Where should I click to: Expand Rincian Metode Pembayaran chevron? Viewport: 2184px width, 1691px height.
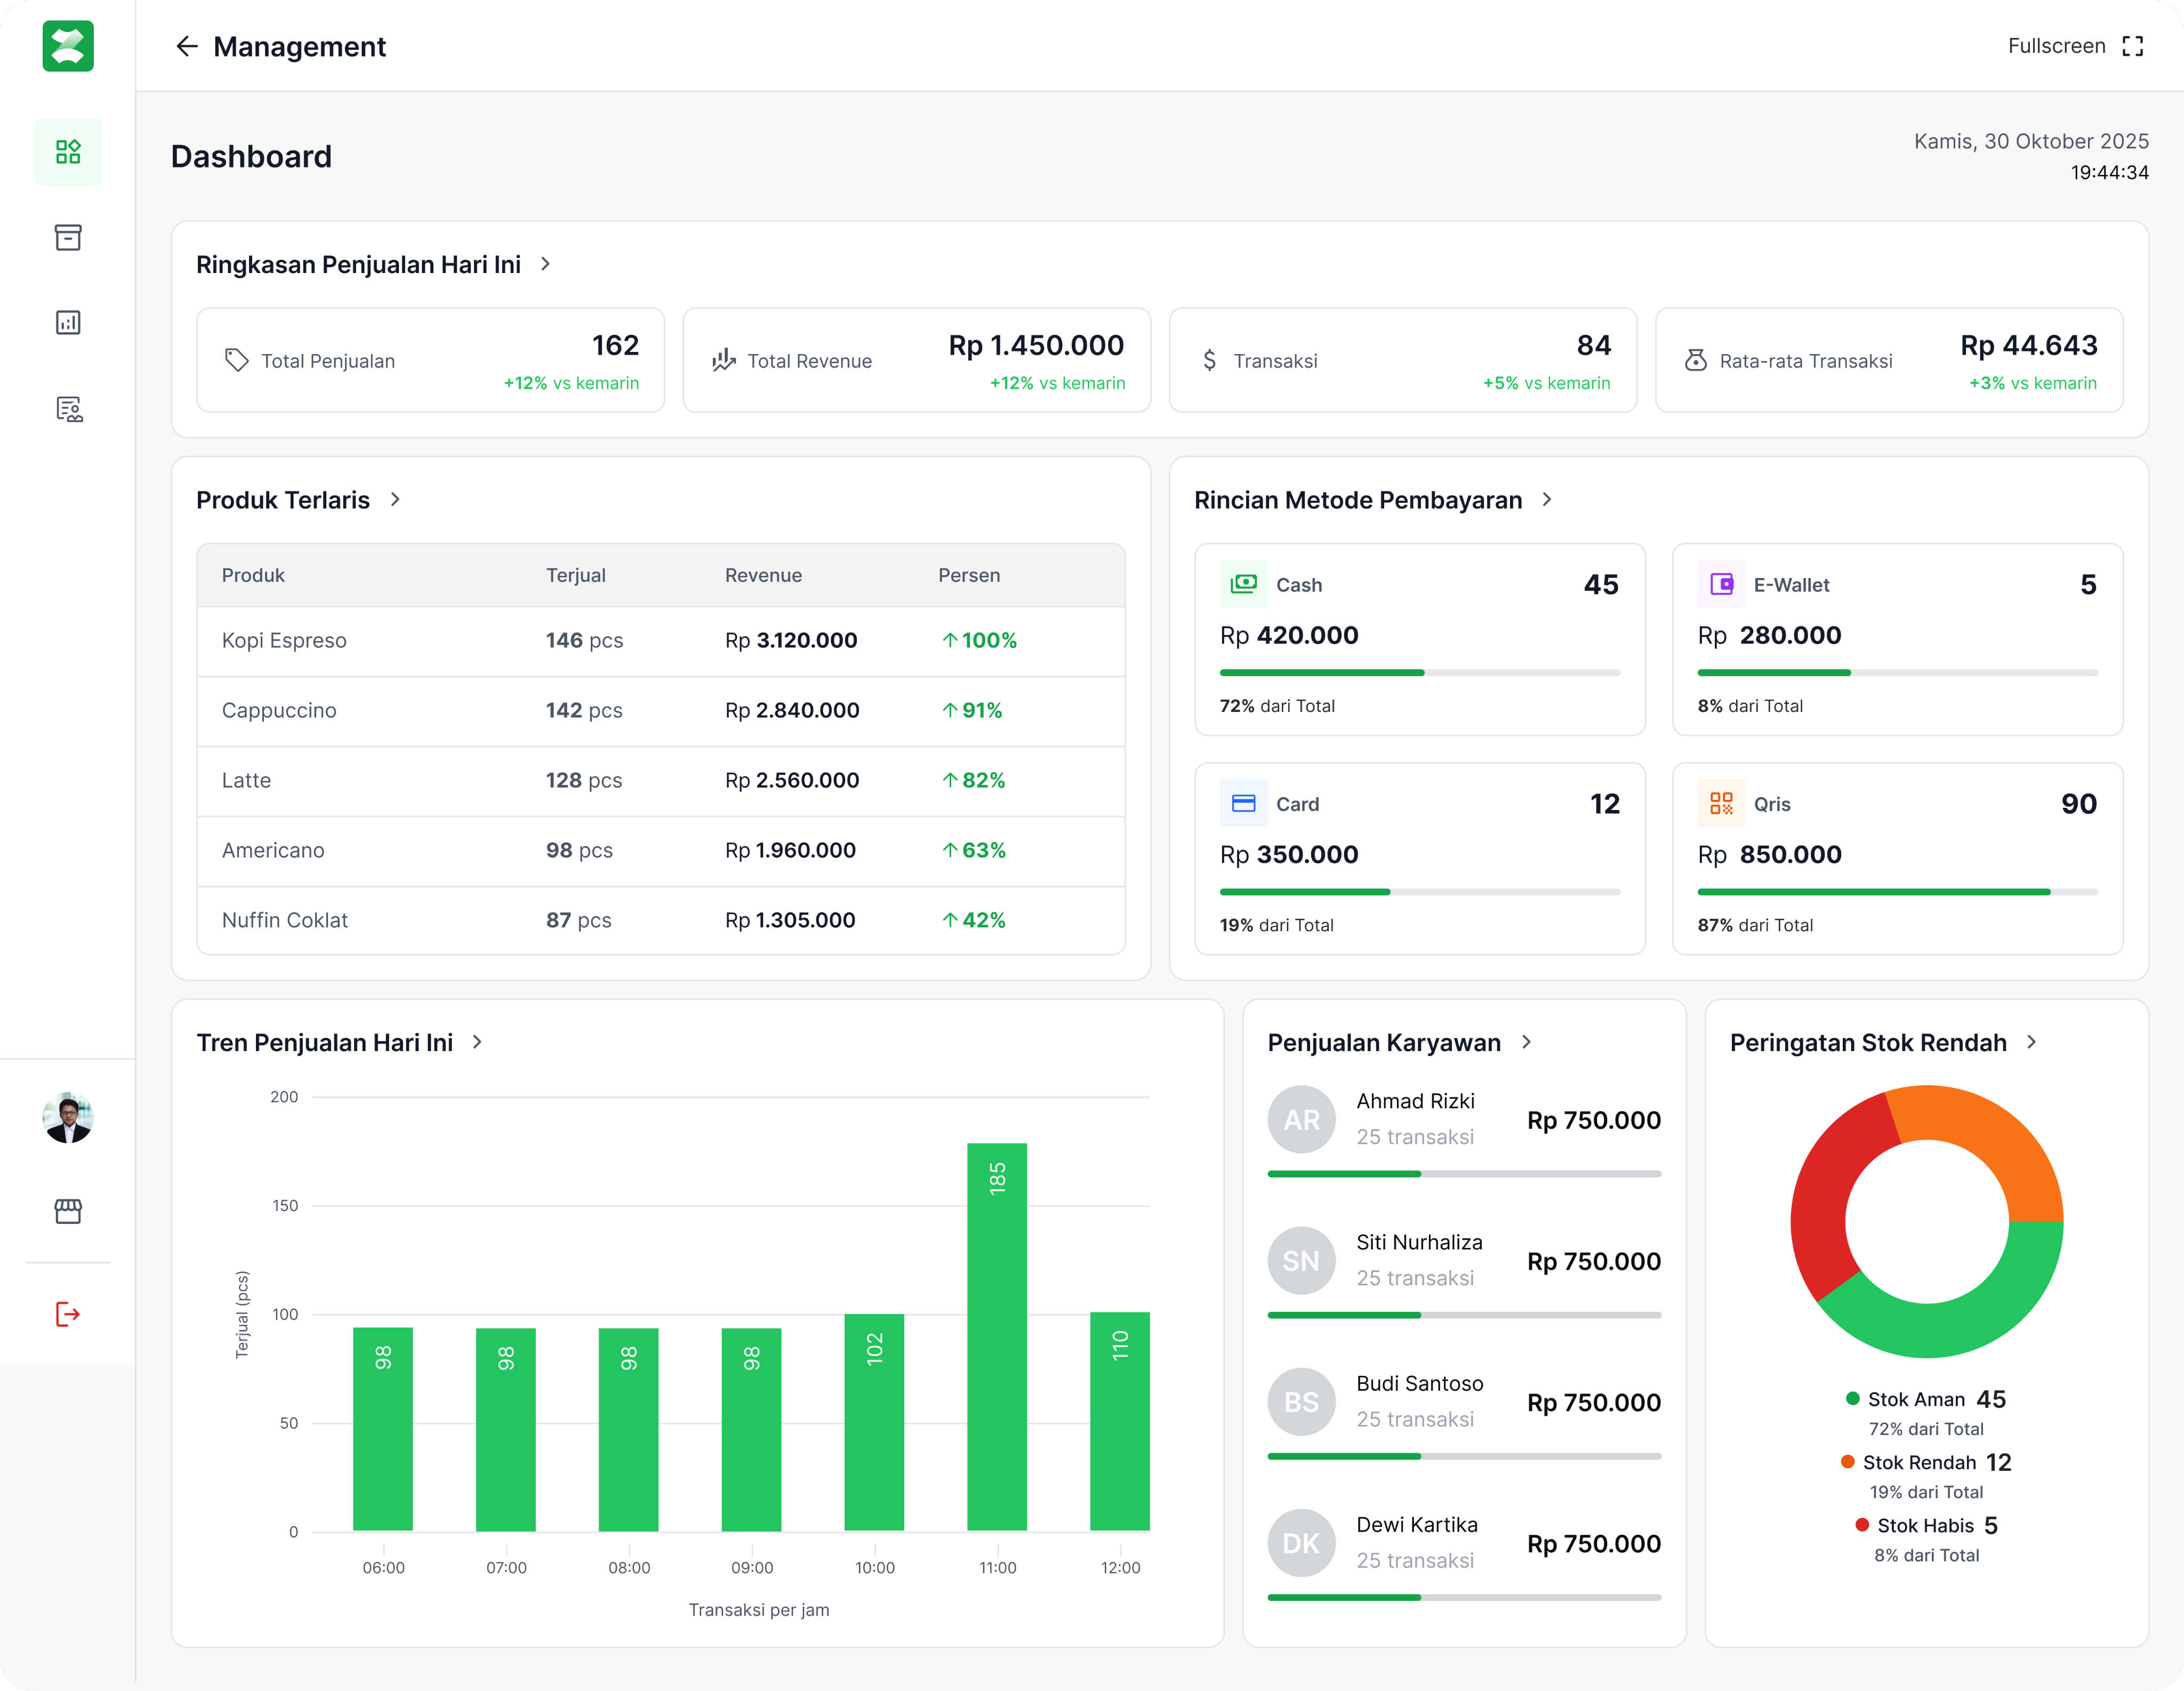tap(1546, 499)
